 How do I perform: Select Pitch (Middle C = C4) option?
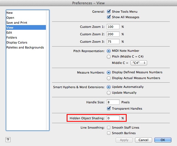tap(109, 57)
